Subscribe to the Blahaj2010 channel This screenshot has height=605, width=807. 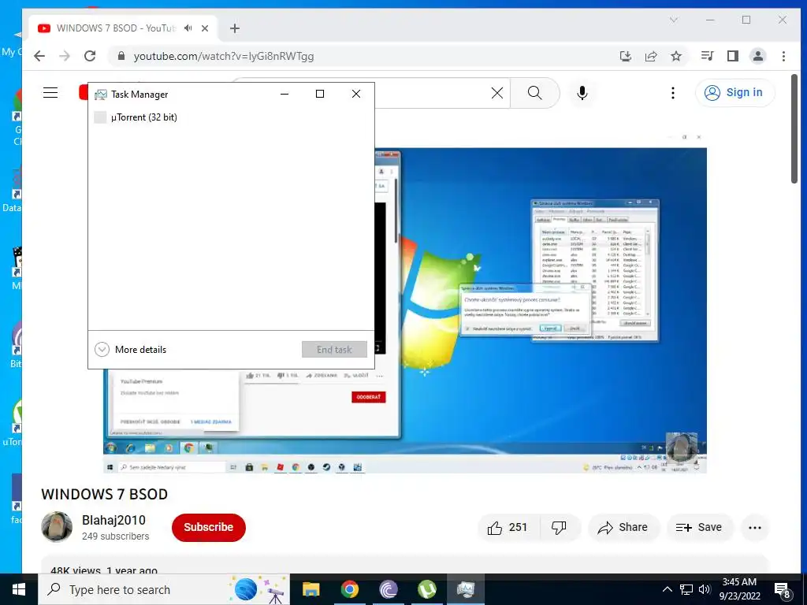[208, 527]
